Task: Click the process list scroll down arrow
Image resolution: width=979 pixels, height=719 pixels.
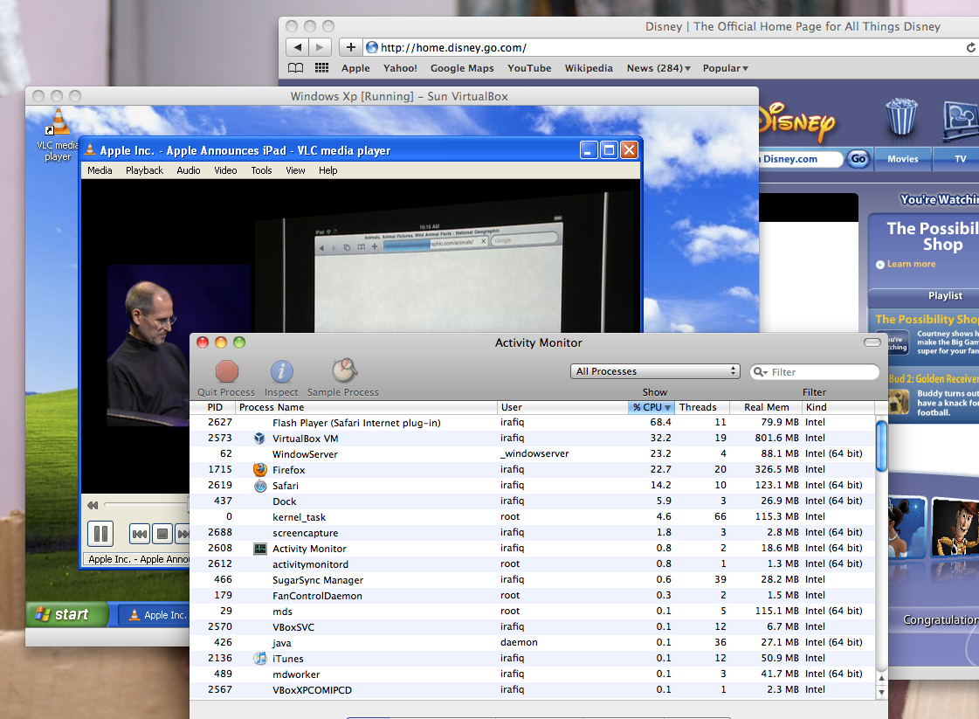Action: 881,692
